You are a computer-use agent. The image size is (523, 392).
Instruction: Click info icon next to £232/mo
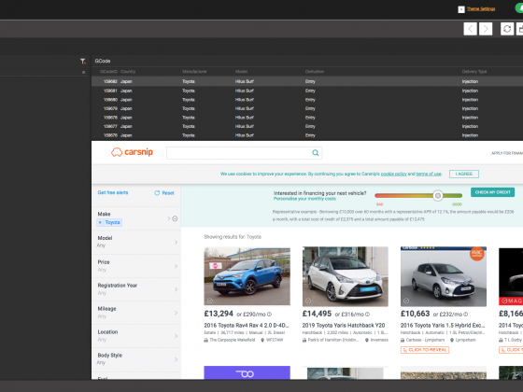pos(466,315)
